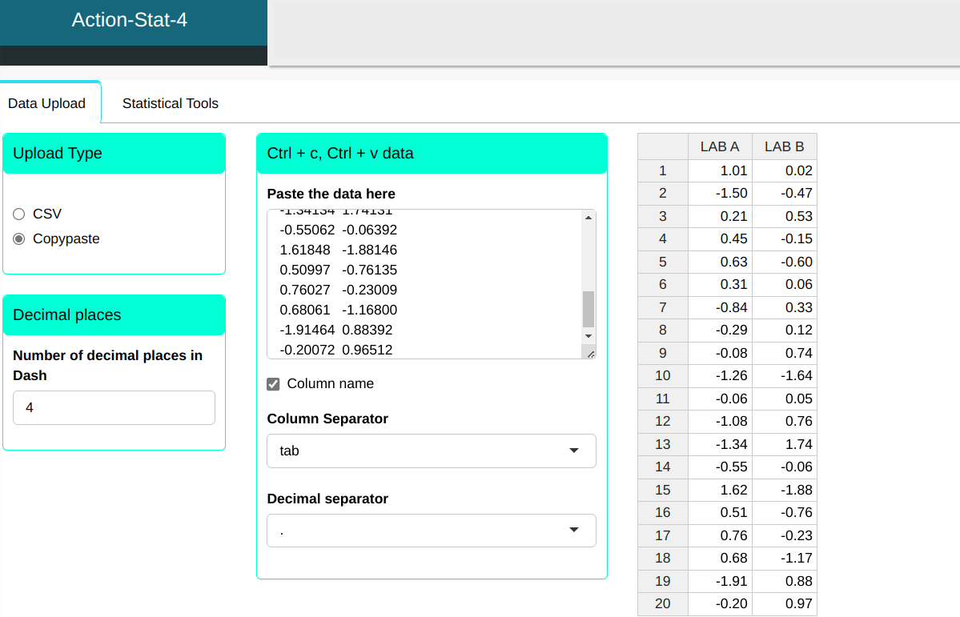The image size is (960, 617).
Task: Select the LAB B column header
Action: pos(784,146)
